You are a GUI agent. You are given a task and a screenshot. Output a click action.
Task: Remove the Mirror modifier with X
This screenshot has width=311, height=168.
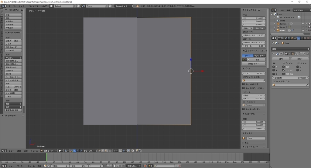(308, 54)
